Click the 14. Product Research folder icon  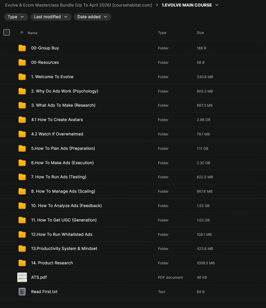point(22,263)
